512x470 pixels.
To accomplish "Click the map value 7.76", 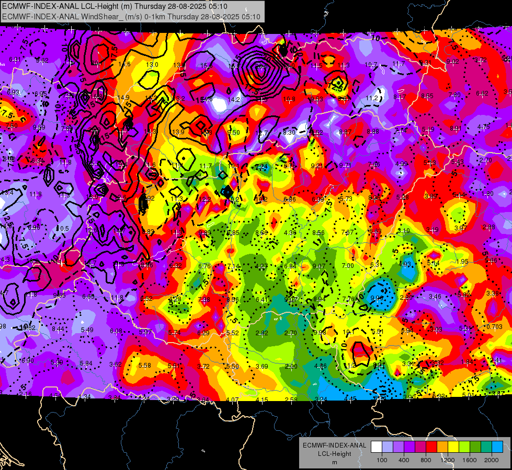I will tap(348, 299).
